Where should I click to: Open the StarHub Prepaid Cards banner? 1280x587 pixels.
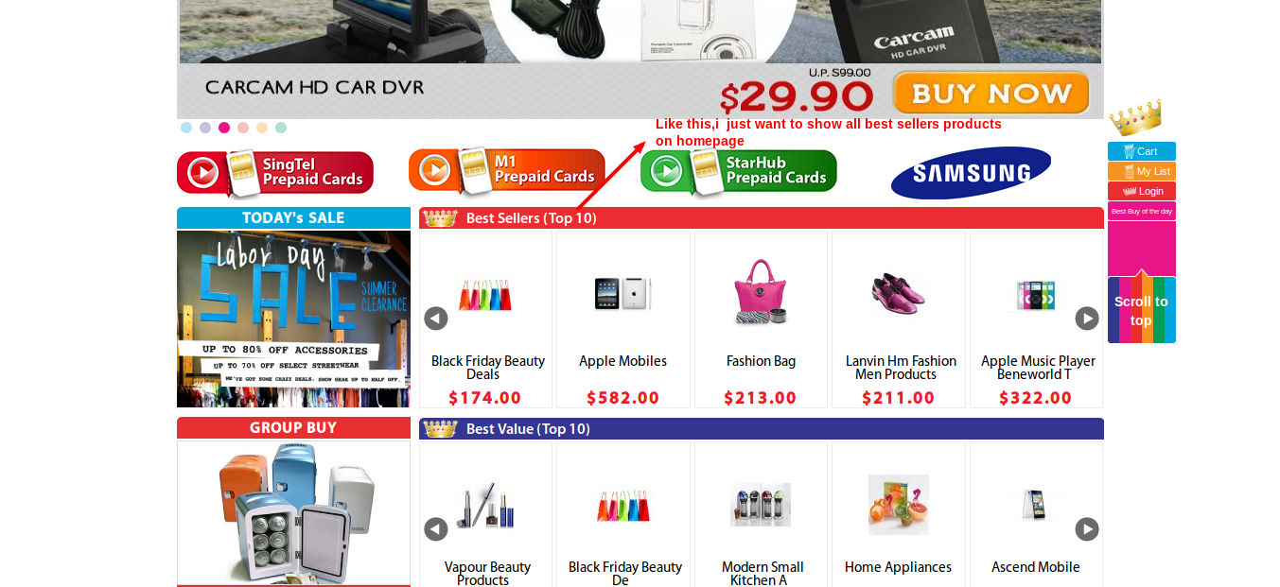click(739, 172)
